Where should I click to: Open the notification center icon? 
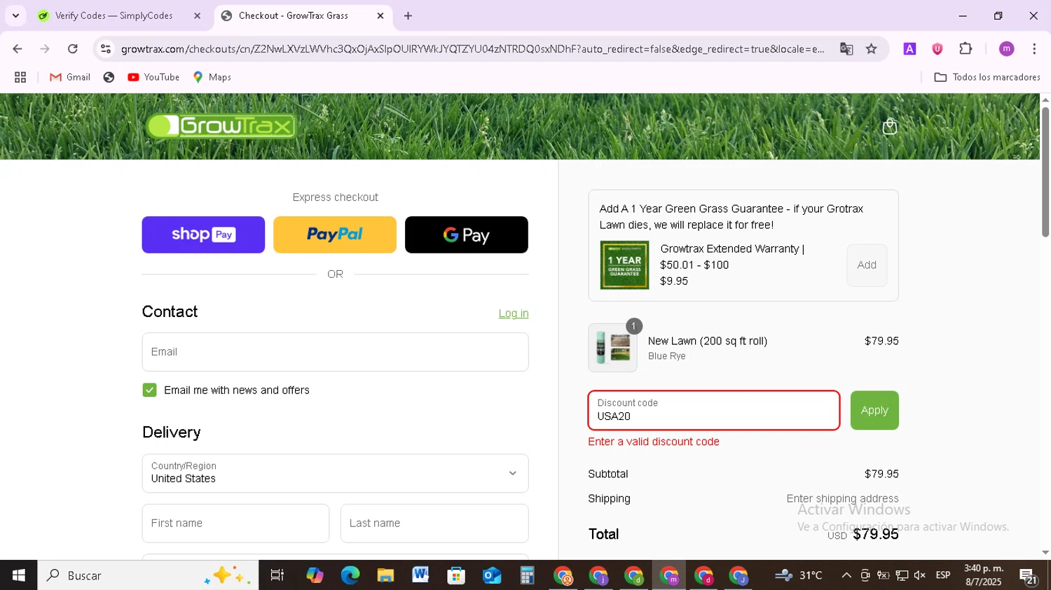(x=1029, y=577)
